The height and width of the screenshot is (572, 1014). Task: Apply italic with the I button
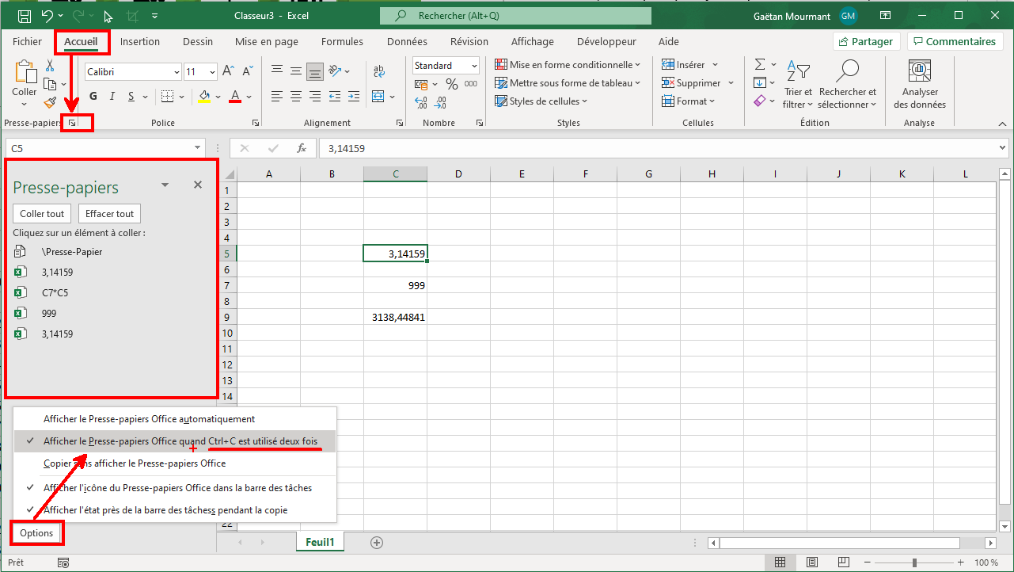[x=112, y=97]
